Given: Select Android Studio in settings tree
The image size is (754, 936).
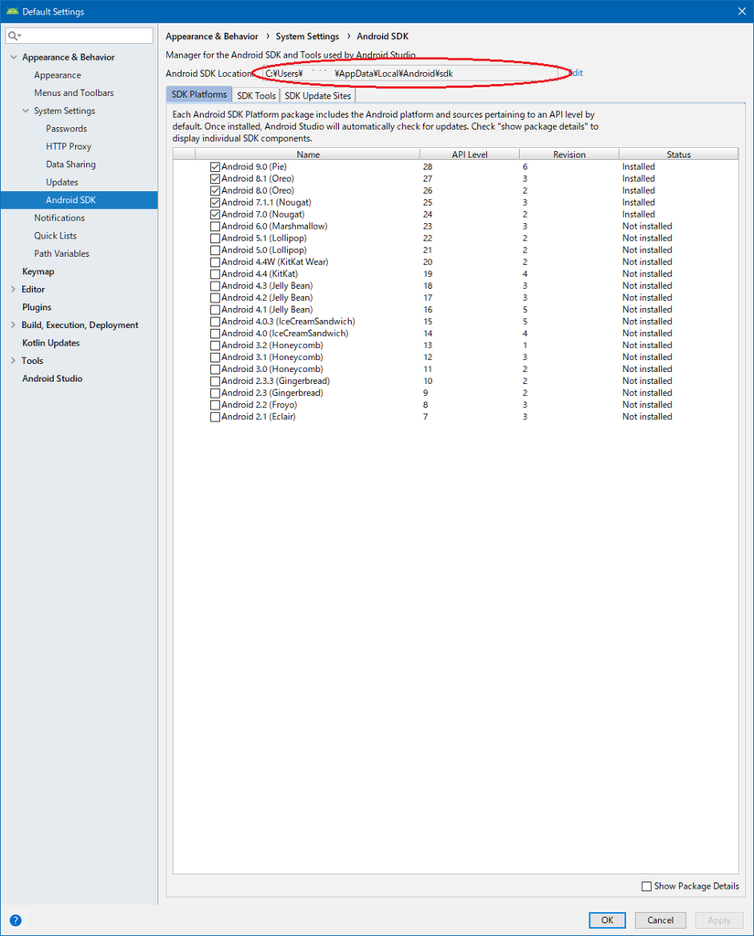Looking at the screenshot, I should coord(52,379).
